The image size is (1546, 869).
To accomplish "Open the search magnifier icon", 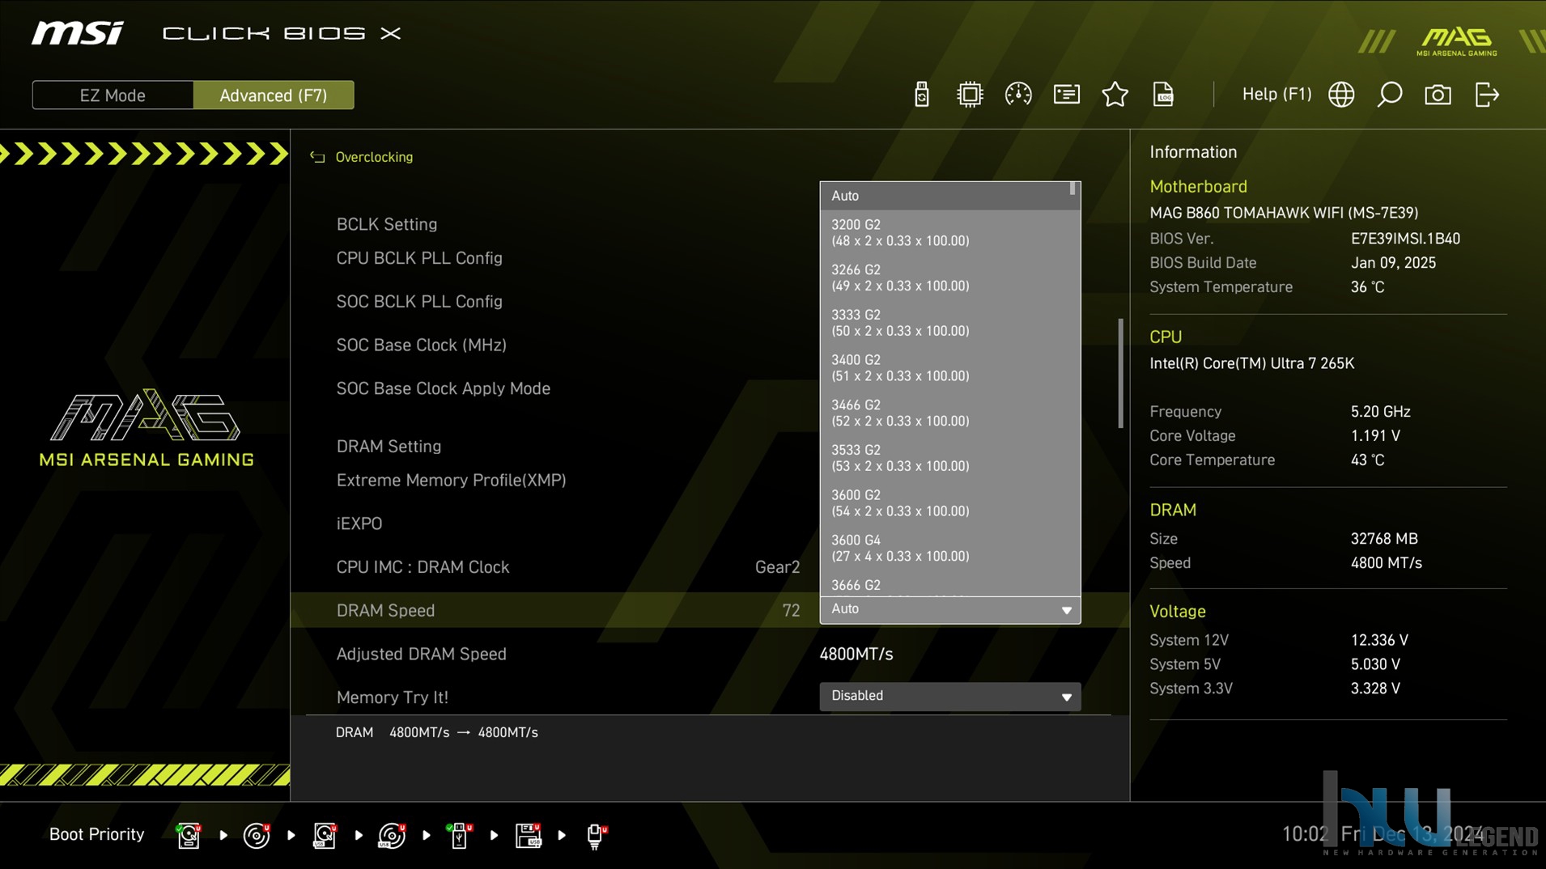I will (x=1390, y=95).
